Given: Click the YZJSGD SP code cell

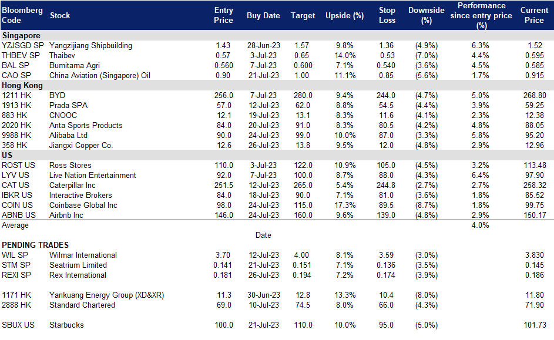Looking at the screenshot, I should point(22,46).
